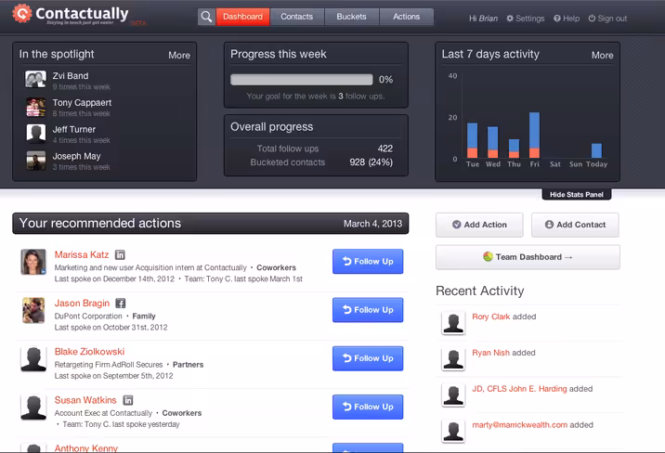The height and width of the screenshot is (453, 665).
Task: Click Jeff Turner name in spotlight
Action: (73, 129)
